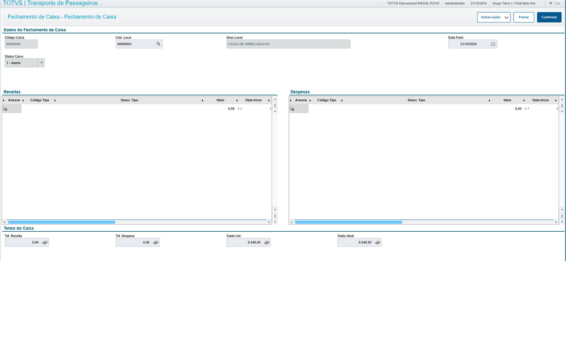Expand the Outras Ações dropdown menu
566x354 pixels.
494,17
